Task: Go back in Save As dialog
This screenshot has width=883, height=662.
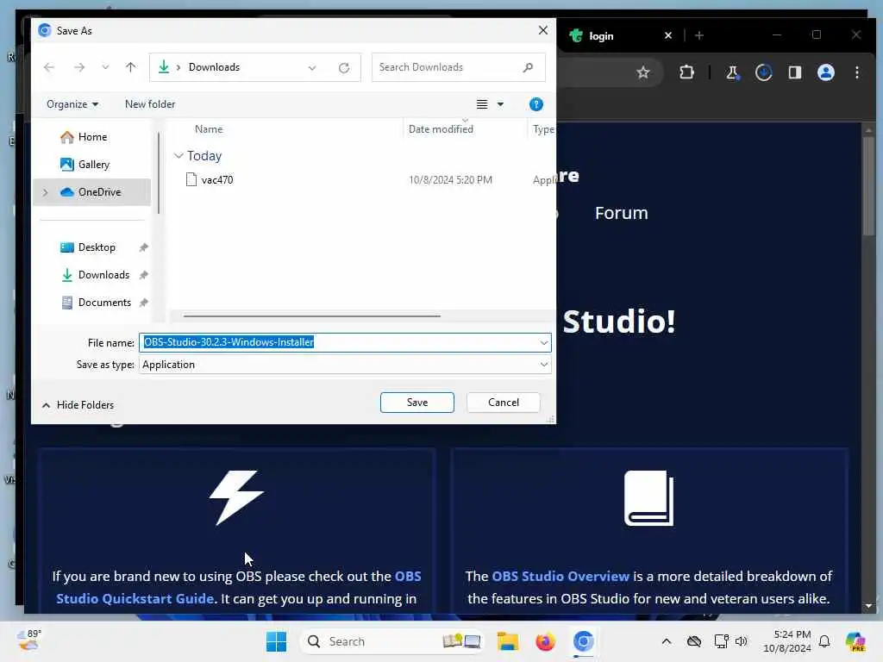Action: (49, 67)
